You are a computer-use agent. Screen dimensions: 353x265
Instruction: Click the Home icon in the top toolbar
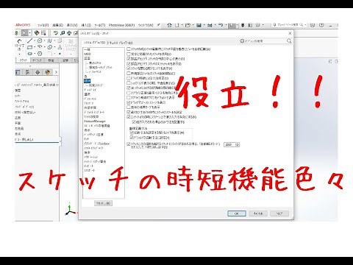click(169, 25)
